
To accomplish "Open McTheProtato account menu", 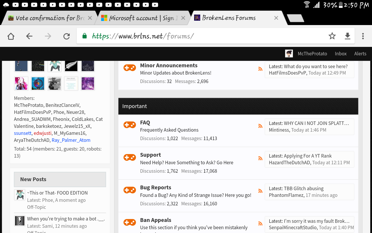I will 312,54.
